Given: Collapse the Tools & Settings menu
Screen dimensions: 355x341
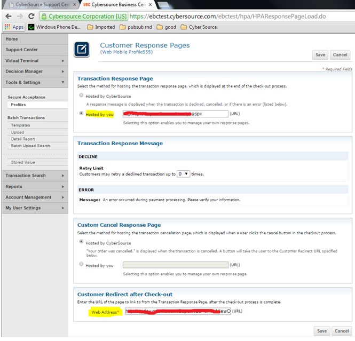Looking at the screenshot, I should (x=35, y=82).
